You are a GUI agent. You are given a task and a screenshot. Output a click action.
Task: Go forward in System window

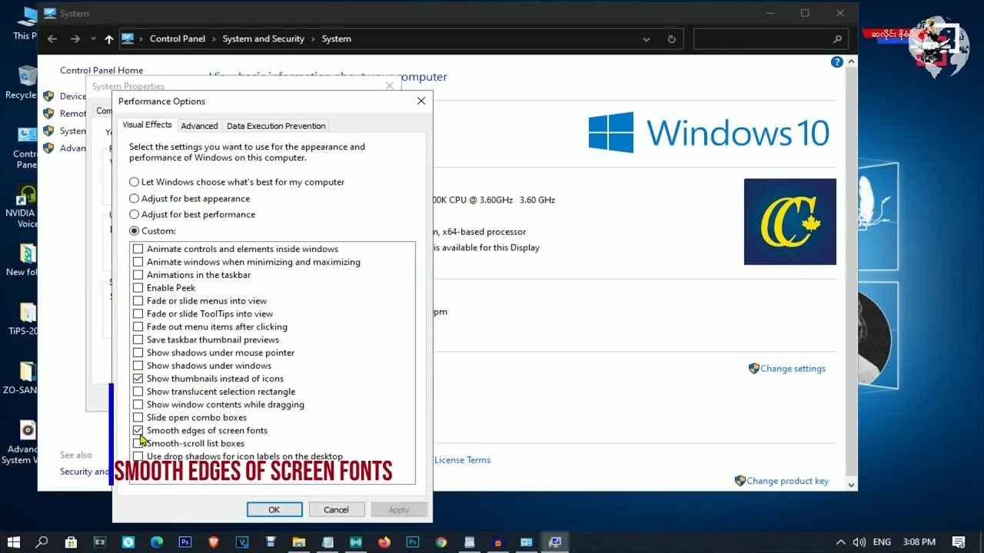point(75,39)
